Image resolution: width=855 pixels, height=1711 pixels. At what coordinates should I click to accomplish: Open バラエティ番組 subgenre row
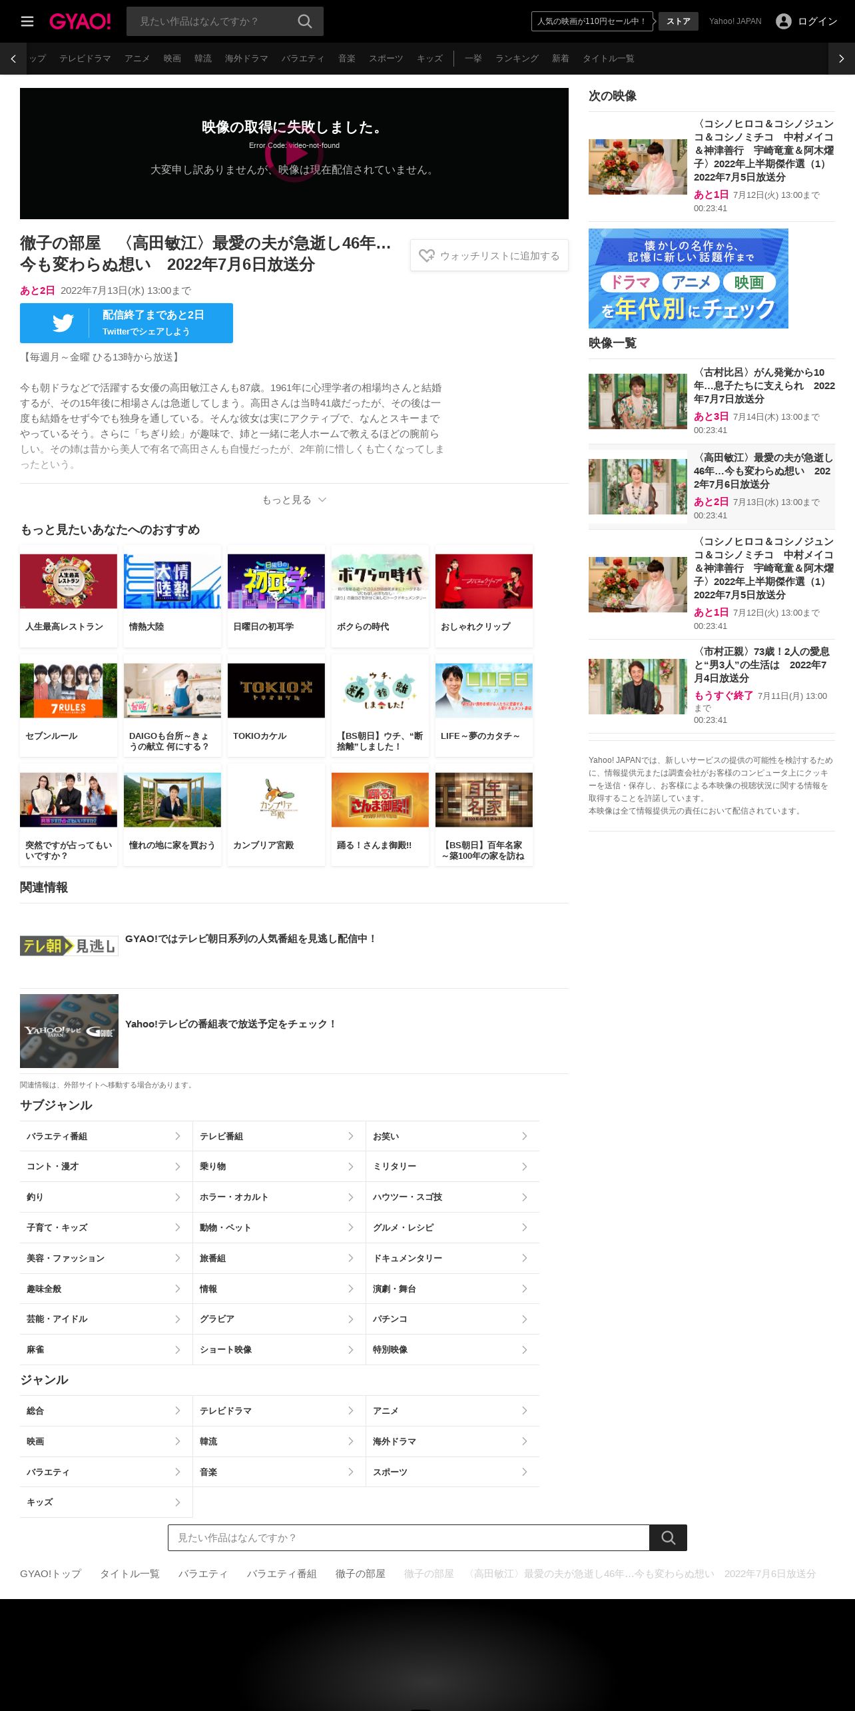pyautogui.click(x=106, y=1136)
